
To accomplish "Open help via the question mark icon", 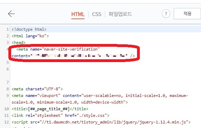I will 166,14.
